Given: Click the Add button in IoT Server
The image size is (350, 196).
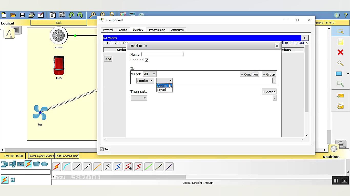Looking at the screenshot, I should tap(108, 59).
